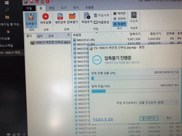The image size is (182, 136).
Task: Sort the list by 파일명 column header
Action: click(x=77, y=35)
